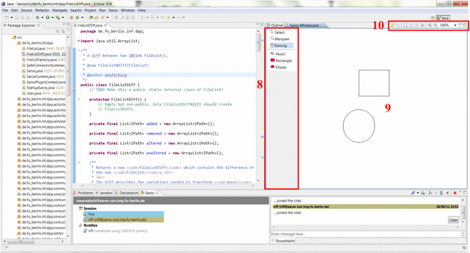Open the Navigate menu
Image resolution: width=470 pixels, height=253 pixels.
click(60, 10)
